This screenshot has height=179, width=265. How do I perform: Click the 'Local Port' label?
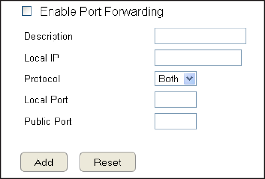point(46,100)
